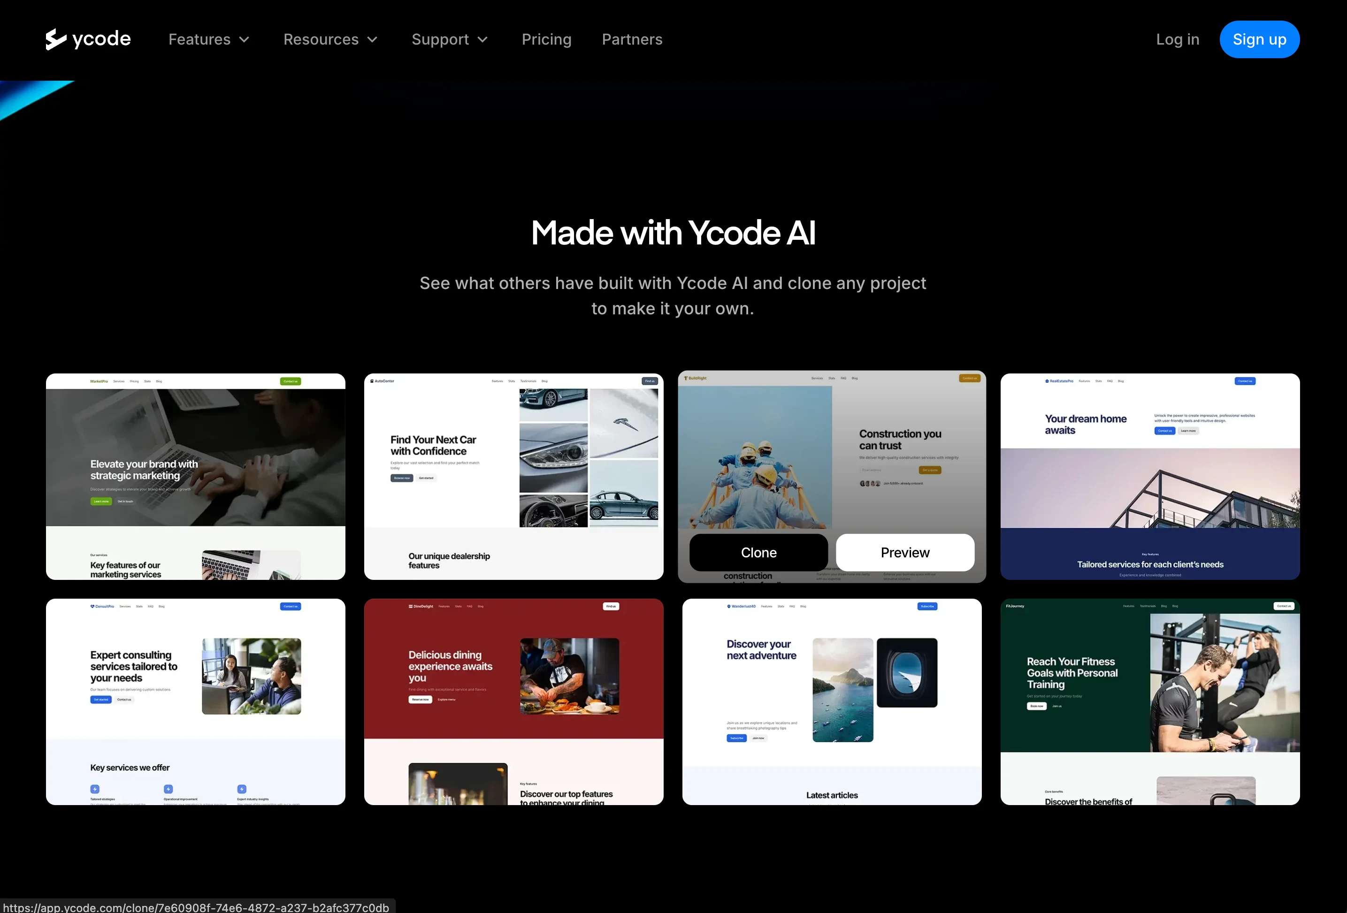Open the DineDelight dining template thumbnail
The image size is (1347, 913).
point(513,701)
